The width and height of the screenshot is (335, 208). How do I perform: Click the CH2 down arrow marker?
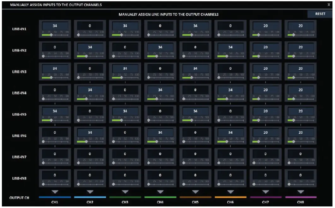(x=90, y=192)
